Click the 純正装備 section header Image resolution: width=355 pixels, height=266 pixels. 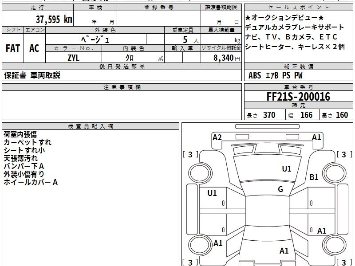click(298, 66)
